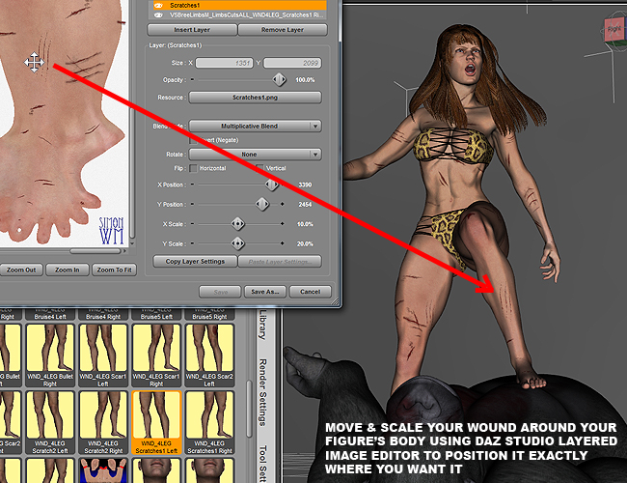This screenshot has height=483, width=627.
Task: Click the X Scale slider handle
Action: click(x=237, y=224)
